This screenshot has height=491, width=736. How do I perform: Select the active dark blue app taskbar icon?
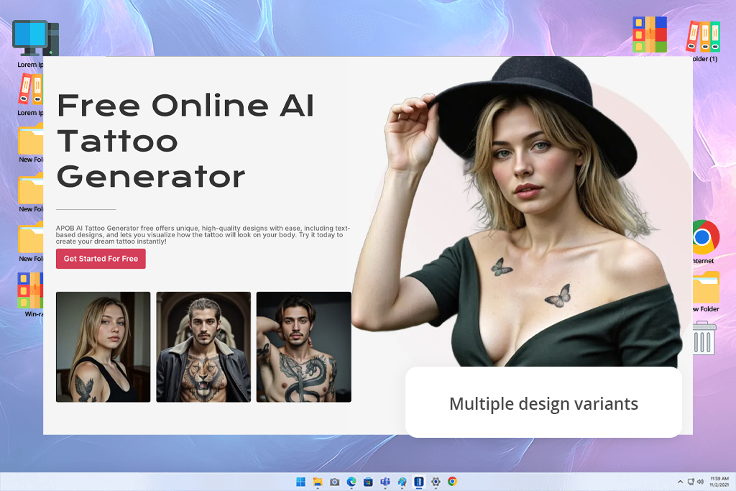click(x=419, y=482)
